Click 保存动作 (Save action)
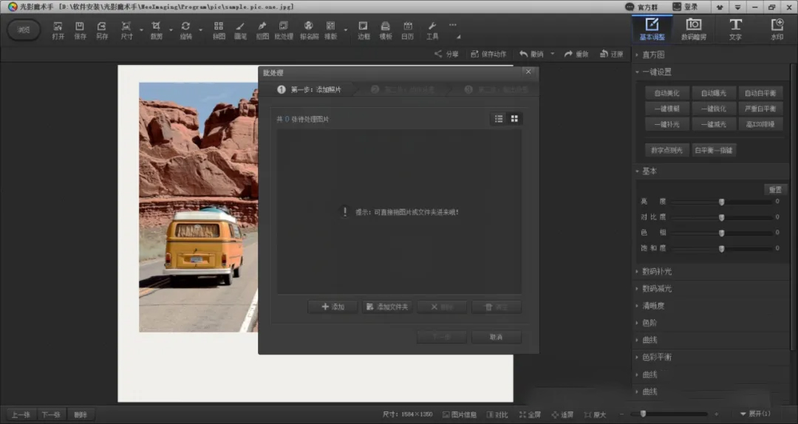798x424 pixels. pyautogui.click(x=488, y=54)
